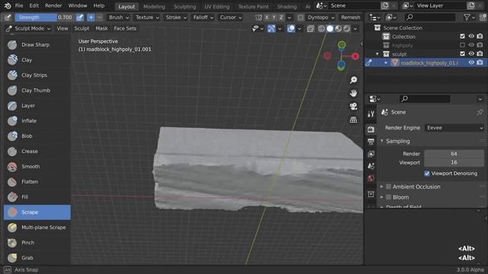488x274 pixels.
Task: Open the Texture dropdown
Action: 147,18
